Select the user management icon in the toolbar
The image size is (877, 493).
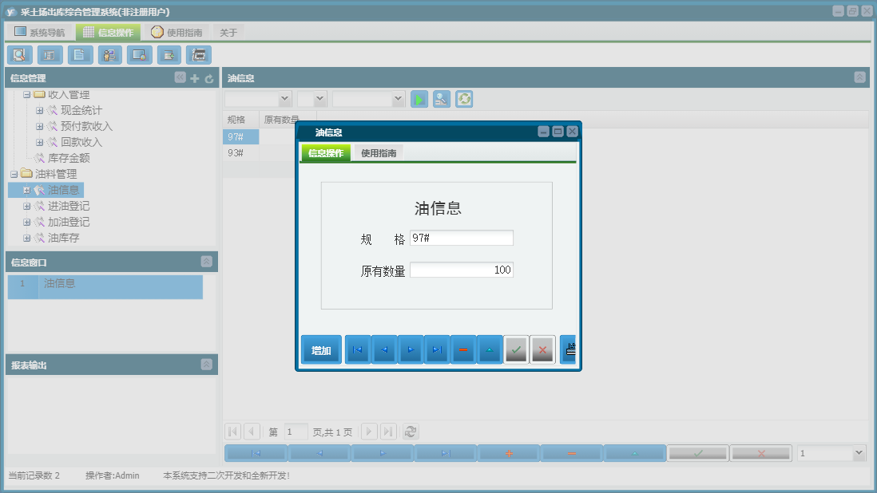[109, 54]
